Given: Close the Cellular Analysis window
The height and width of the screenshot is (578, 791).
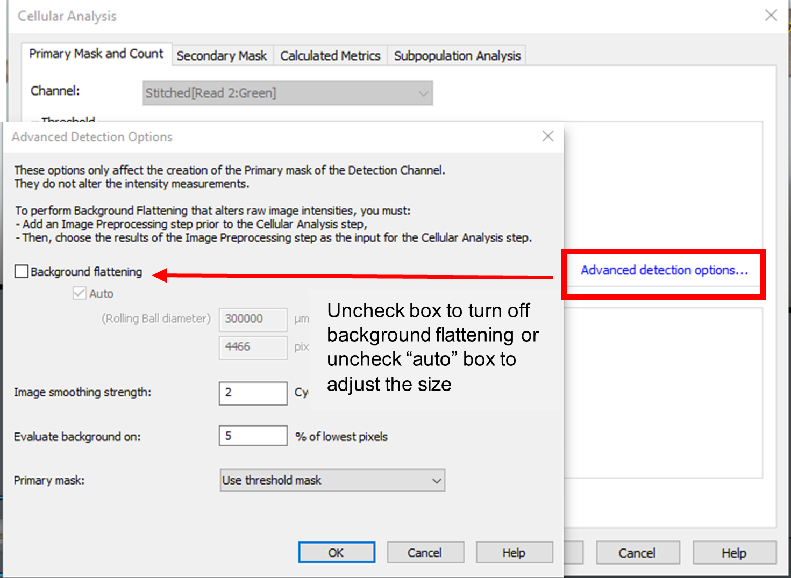Looking at the screenshot, I should click(771, 16).
